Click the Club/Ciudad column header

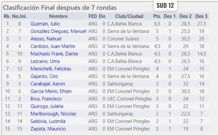129,16
